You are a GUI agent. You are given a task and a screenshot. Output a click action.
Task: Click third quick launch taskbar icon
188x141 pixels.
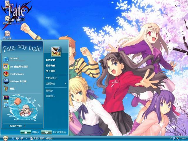coord(22,138)
